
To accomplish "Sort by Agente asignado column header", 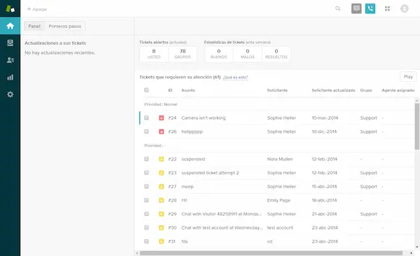I will coord(398,90).
